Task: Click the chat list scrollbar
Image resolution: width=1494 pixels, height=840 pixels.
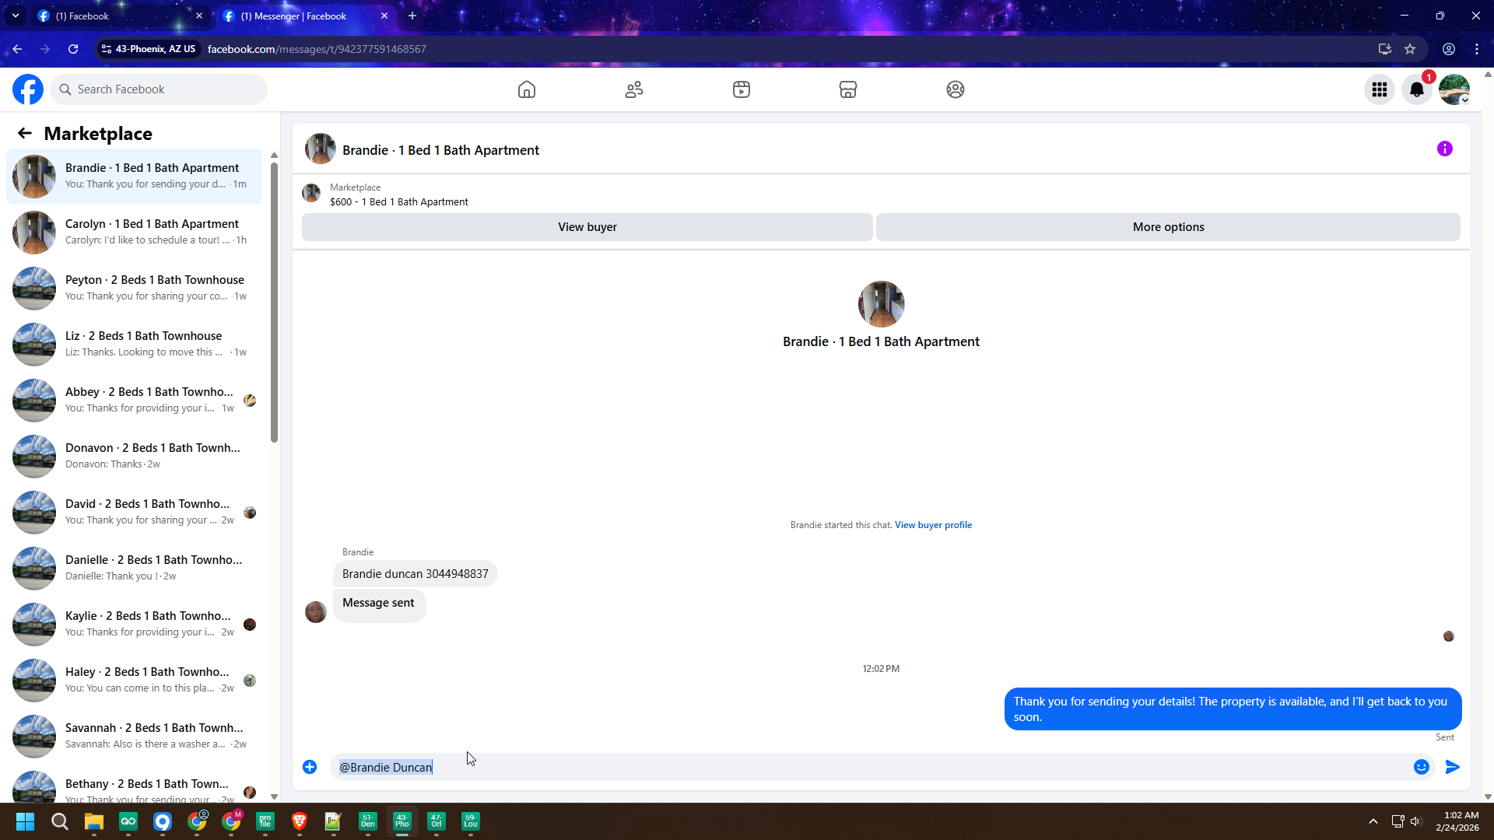Action: click(274, 303)
